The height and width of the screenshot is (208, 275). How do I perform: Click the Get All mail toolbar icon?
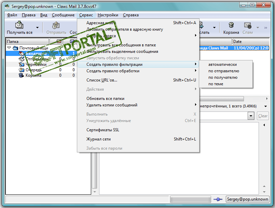[x=19, y=25]
